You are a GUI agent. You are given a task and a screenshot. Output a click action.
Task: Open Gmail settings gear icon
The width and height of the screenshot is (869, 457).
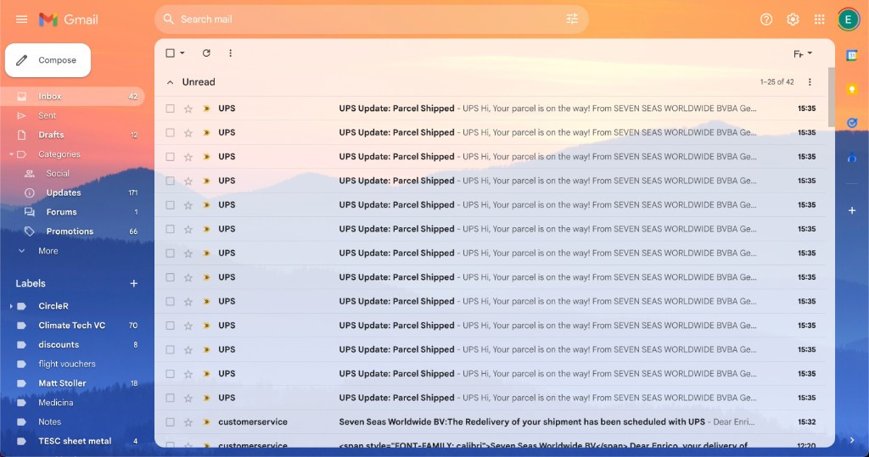(793, 20)
